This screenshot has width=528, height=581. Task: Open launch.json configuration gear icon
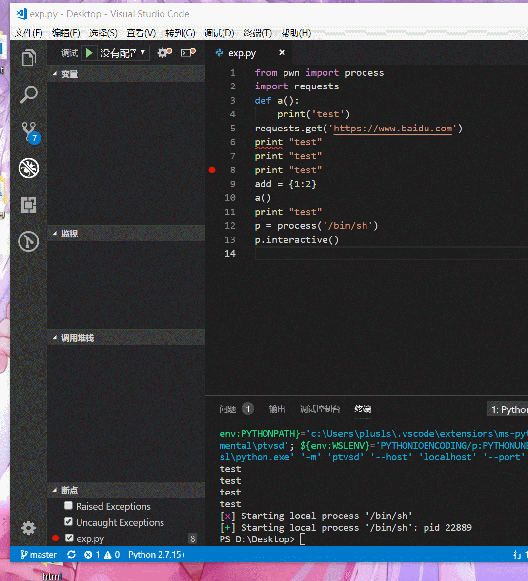163,53
